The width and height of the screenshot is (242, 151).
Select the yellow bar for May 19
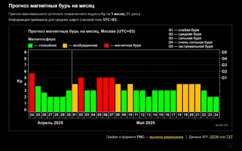click(186, 97)
